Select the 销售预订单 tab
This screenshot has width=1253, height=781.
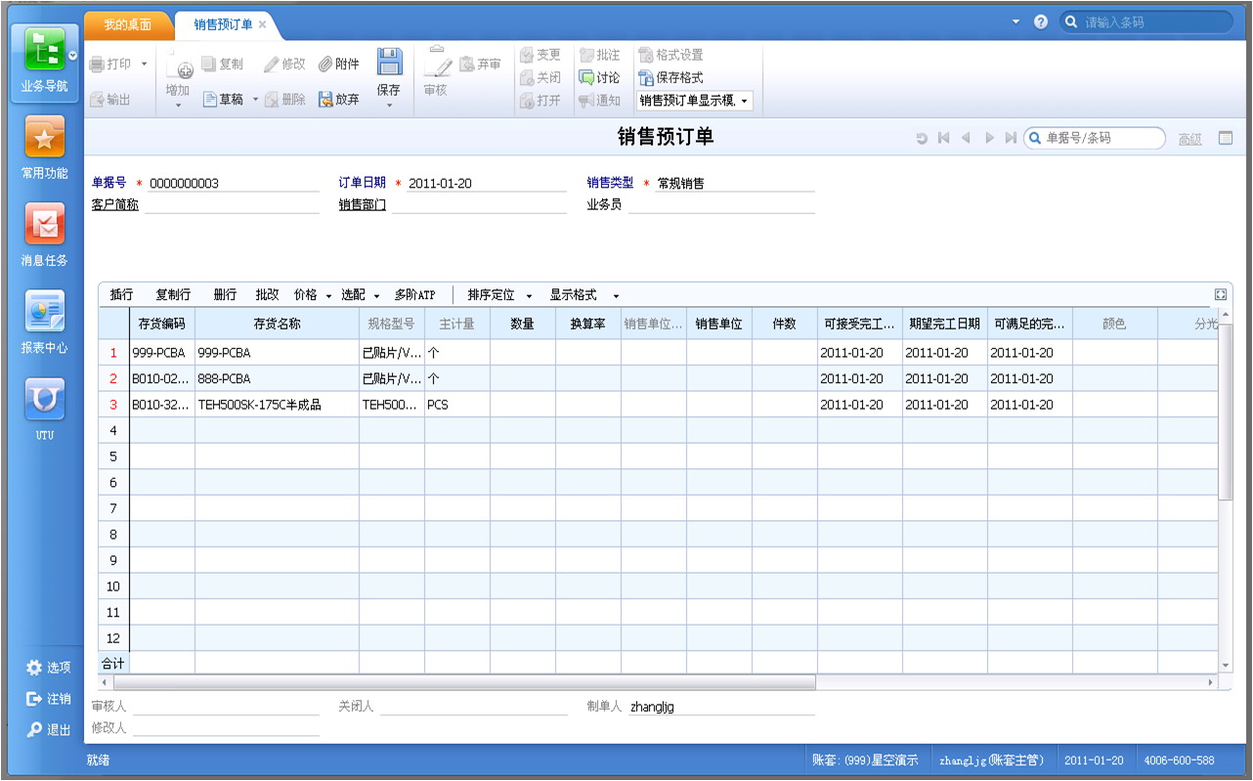223,24
